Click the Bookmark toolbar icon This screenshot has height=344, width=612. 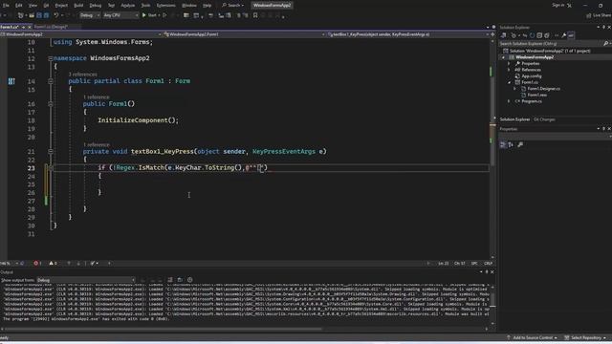[x=255, y=15]
